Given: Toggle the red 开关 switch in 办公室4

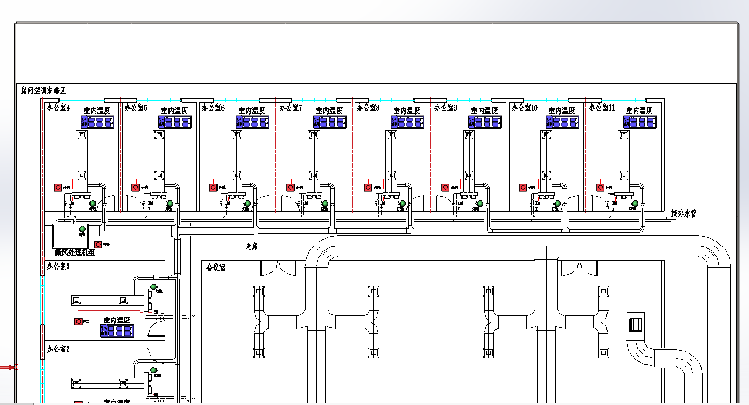Looking at the screenshot, I should pos(58,187).
